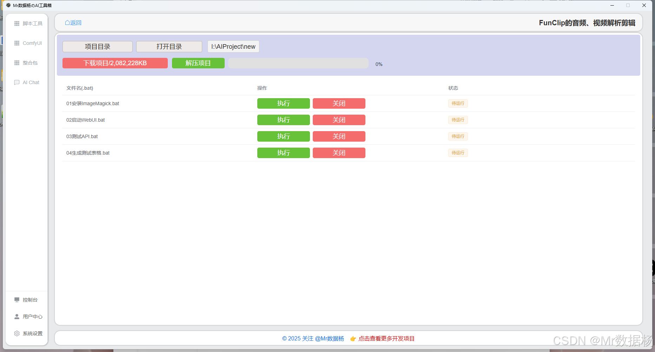The image size is (655, 352).
Task: Click the FunClip的音频、视频解析剪辑 title
Action: (587, 23)
